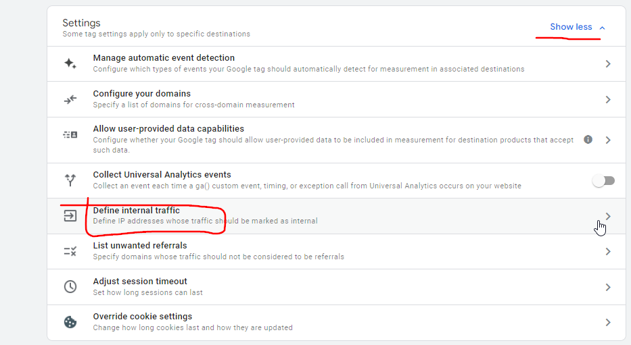Select the Allow user-provided data capabilities title

point(168,128)
